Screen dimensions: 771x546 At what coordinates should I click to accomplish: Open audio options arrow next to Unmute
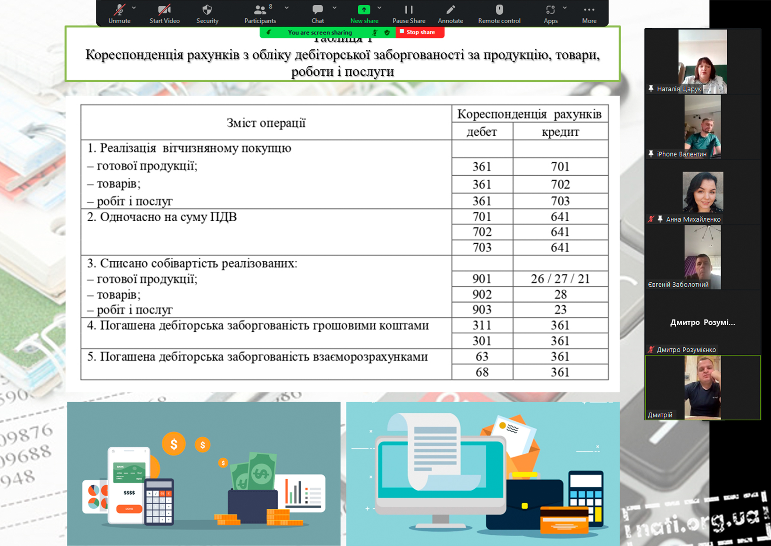pos(134,8)
